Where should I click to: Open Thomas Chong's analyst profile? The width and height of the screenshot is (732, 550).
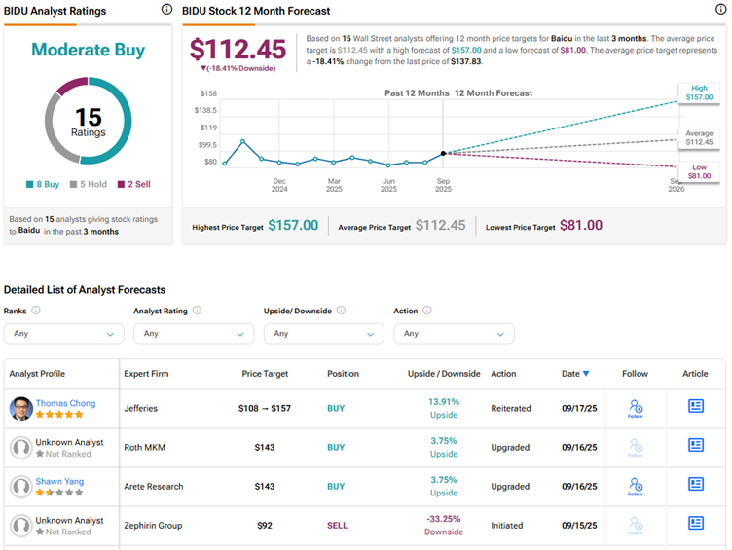click(x=64, y=403)
